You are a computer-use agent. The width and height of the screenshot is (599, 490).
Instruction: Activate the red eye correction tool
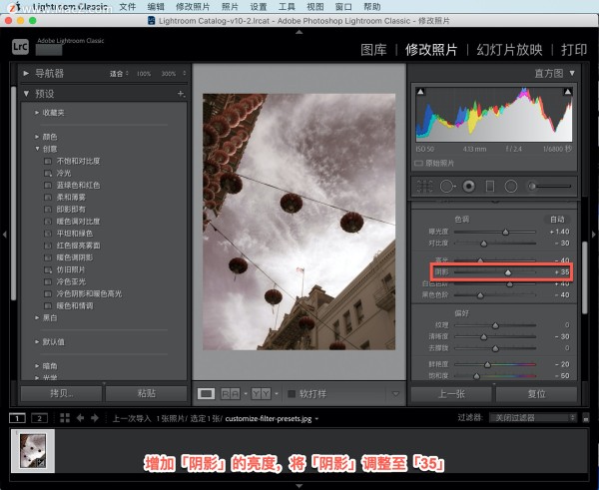[466, 186]
